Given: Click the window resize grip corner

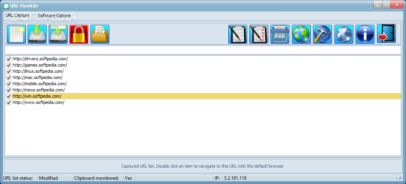Looking at the screenshot, I should (399, 178).
